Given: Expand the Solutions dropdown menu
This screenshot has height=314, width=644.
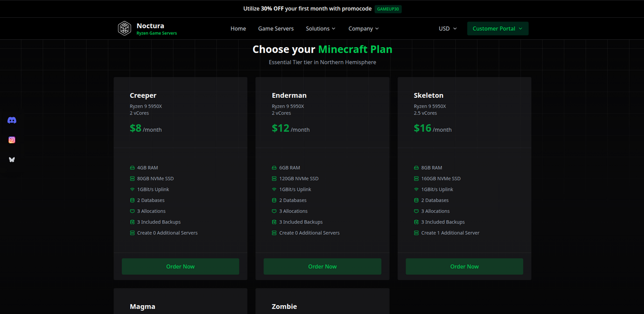Looking at the screenshot, I should (x=320, y=29).
